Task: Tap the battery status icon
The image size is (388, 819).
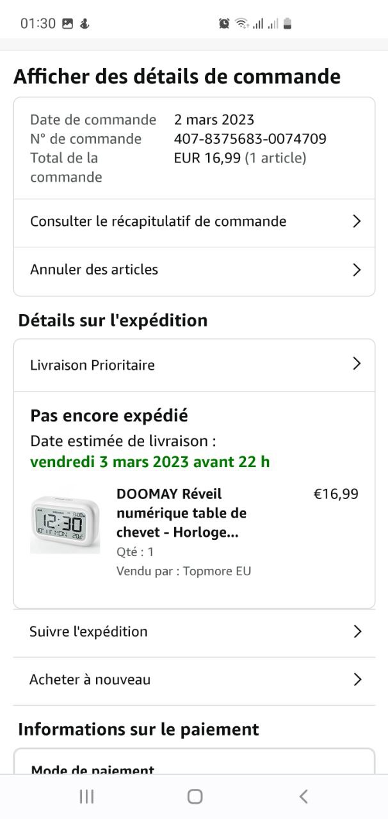Action: click(x=287, y=24)
